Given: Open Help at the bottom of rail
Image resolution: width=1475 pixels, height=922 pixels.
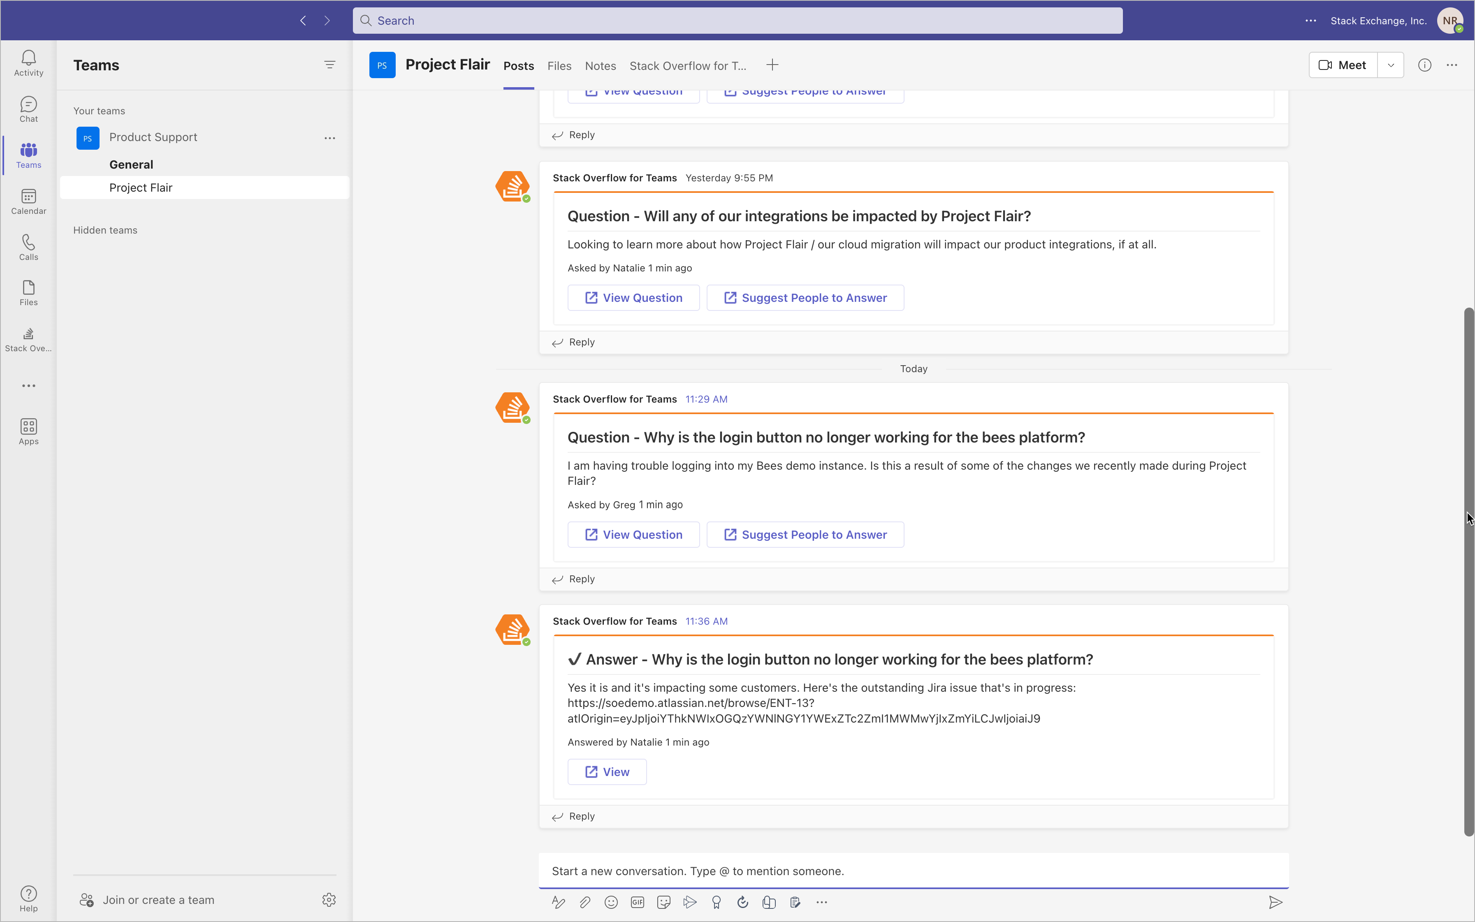Looking at the screenshot, I should (x=29, y=899).
